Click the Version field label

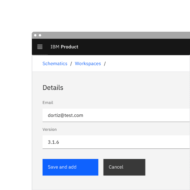(49, 130)
